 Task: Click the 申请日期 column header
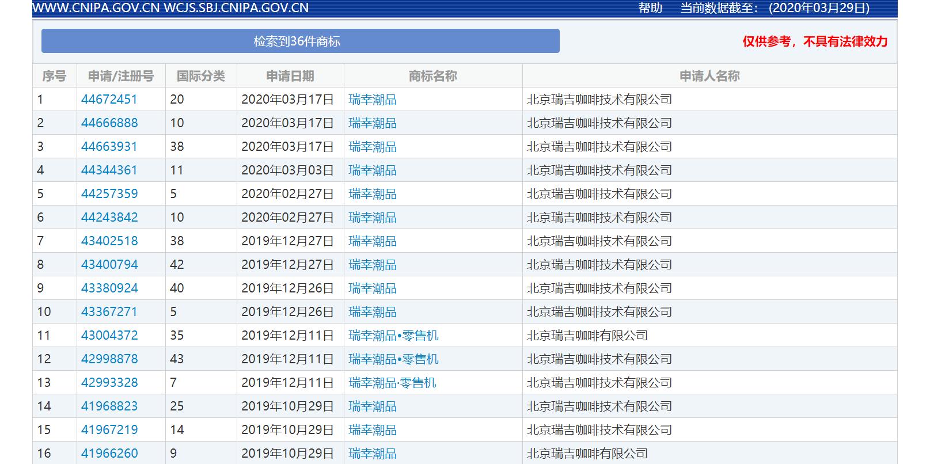[x=290, y=76]
